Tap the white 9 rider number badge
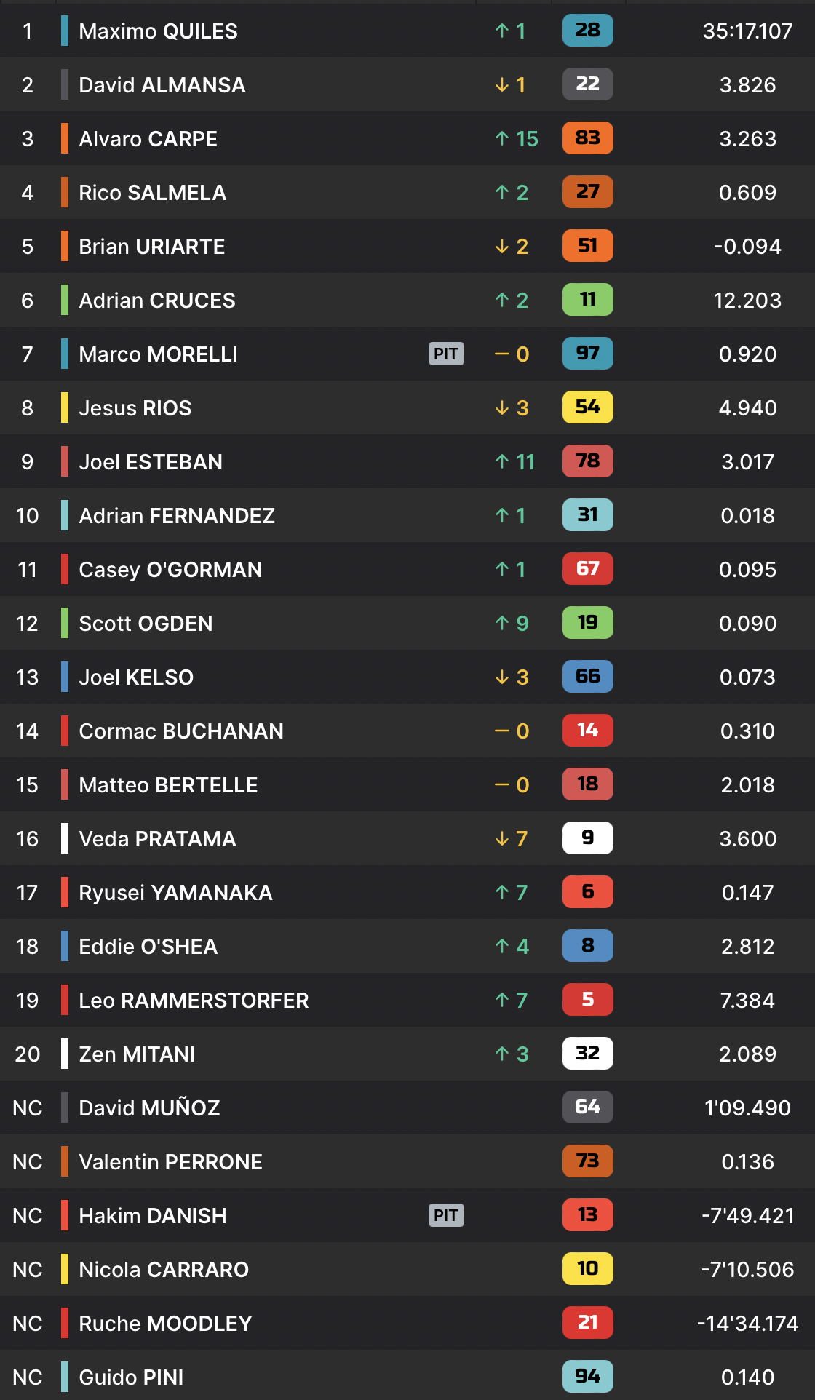The image size is (815, 1400). [587, 838]
